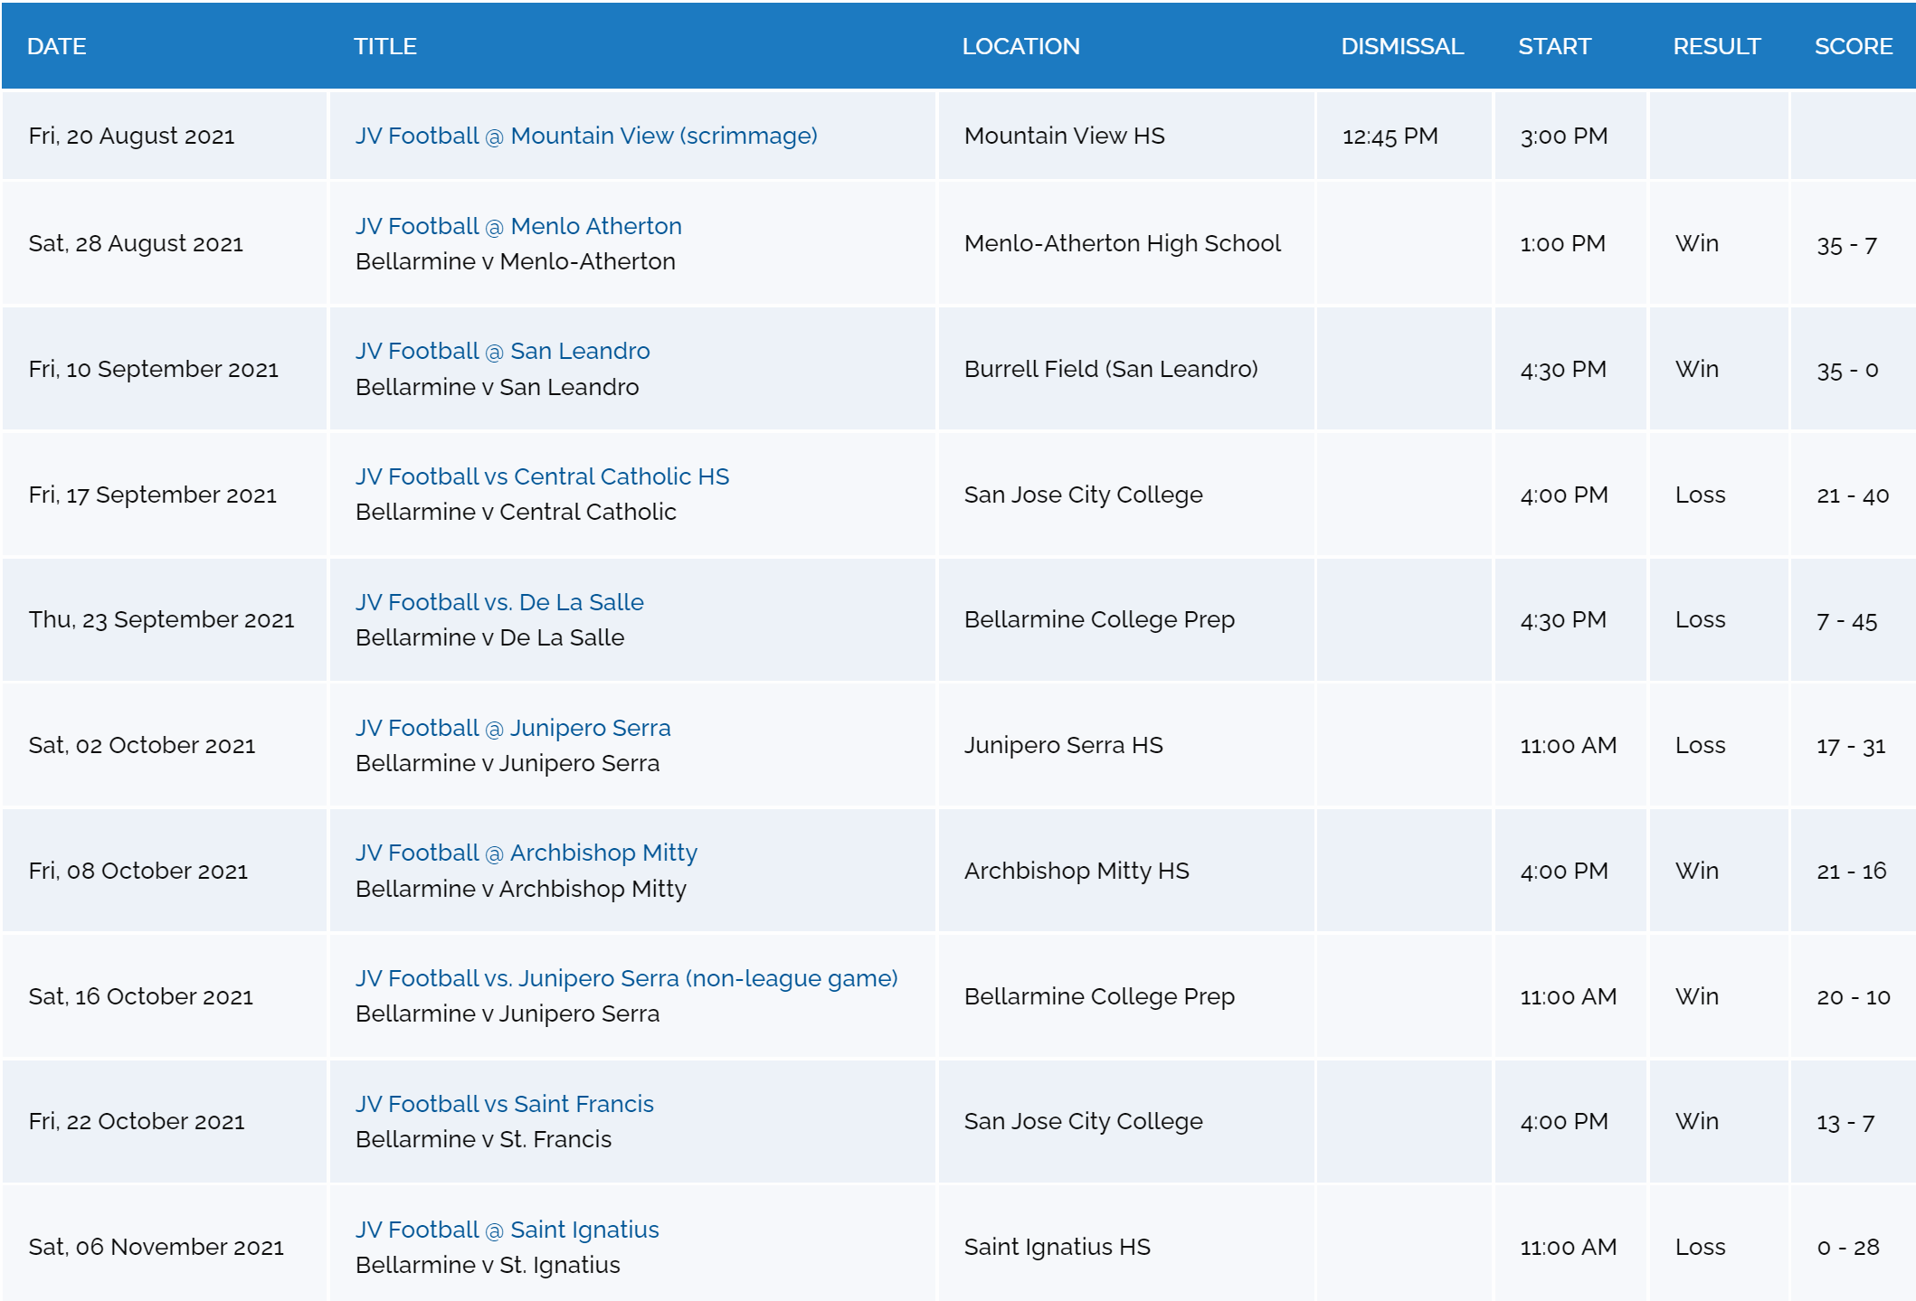Click the score 35 - 0
Viewport: 1916px width, 1301px height.
coord(1847,370)
